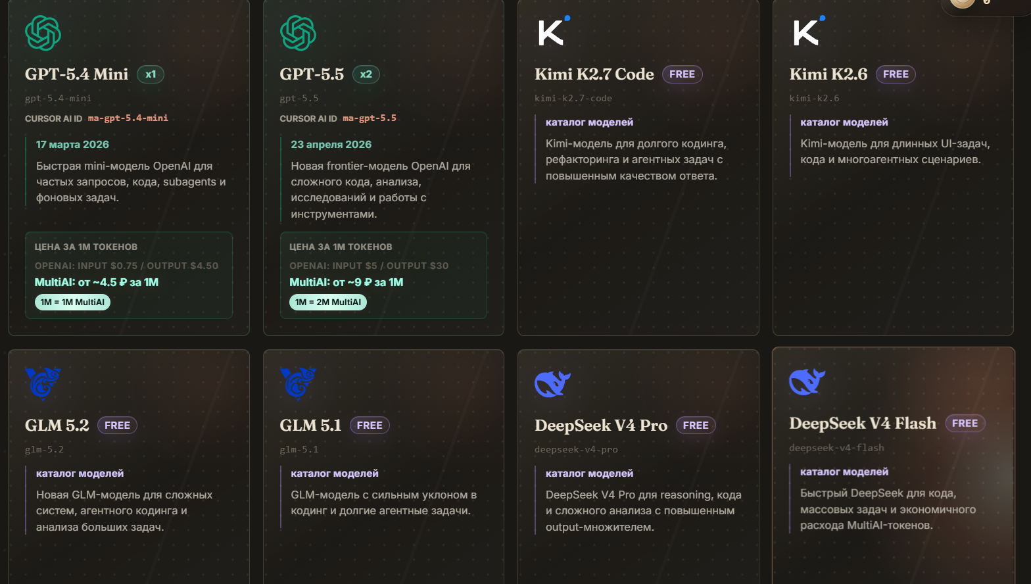Click the ma-gpt-5.4-mini Cursor AI ID
Screen dimensions: 1031x584
(128, 118)
